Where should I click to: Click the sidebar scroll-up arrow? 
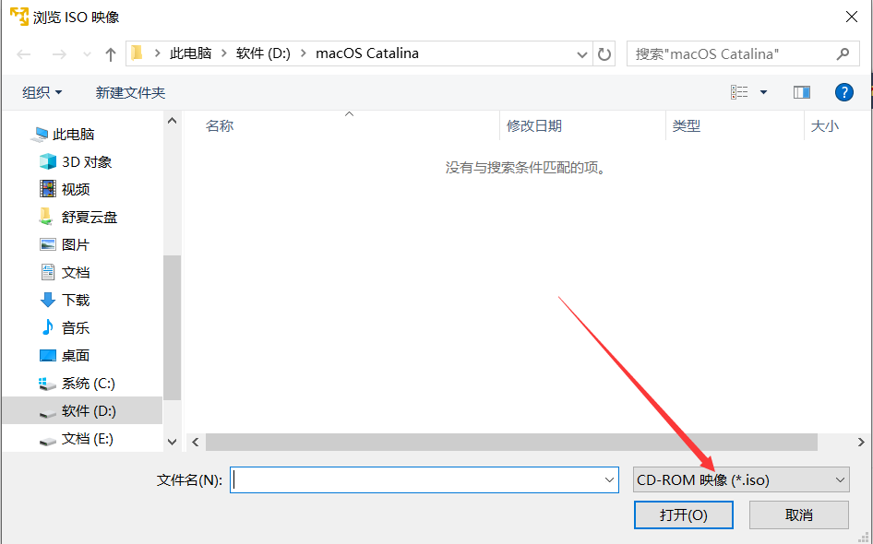point(172,121)
